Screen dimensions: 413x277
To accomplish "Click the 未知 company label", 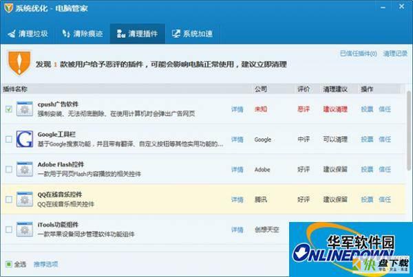I will pos(261,109).
